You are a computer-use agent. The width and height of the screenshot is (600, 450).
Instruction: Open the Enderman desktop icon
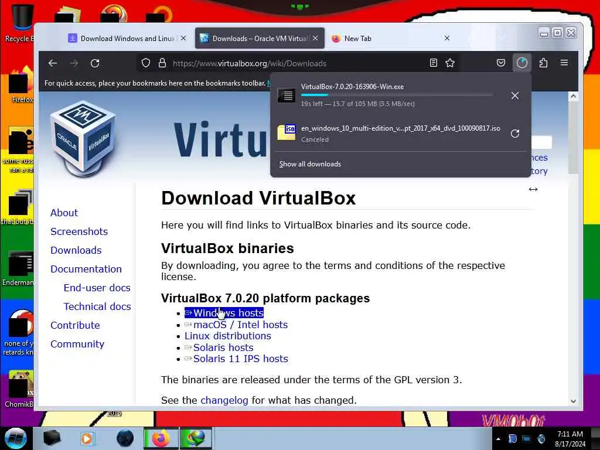[x=19, y=268]
